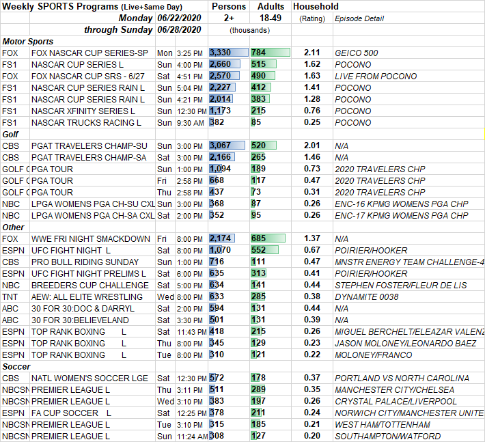485x442 pixels.
Task: Select the 0.20 household rating cell
Action: click(x=311, y=436)
